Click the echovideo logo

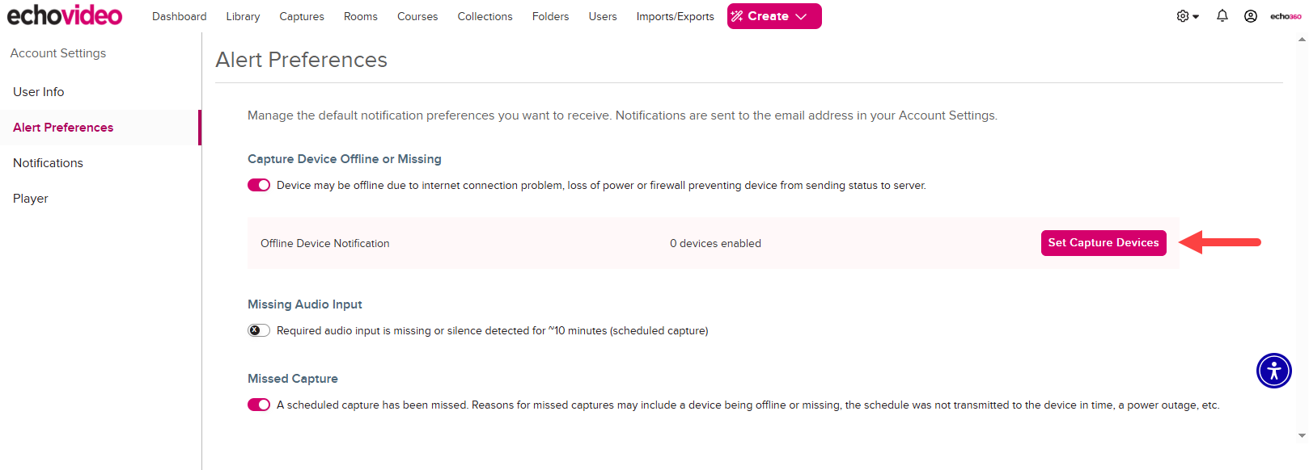(x=65, y=15)
